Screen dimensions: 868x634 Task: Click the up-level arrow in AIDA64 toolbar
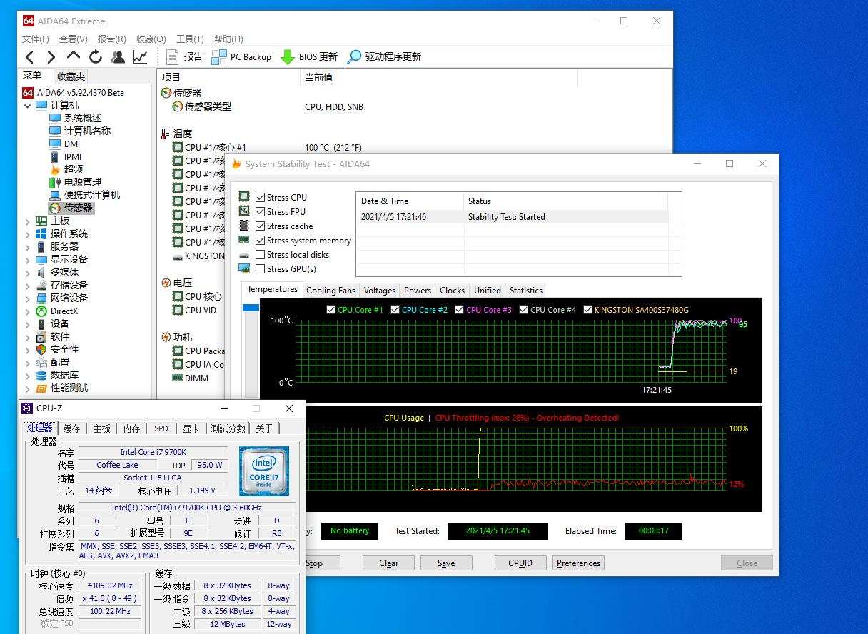[x=74, y=56]
